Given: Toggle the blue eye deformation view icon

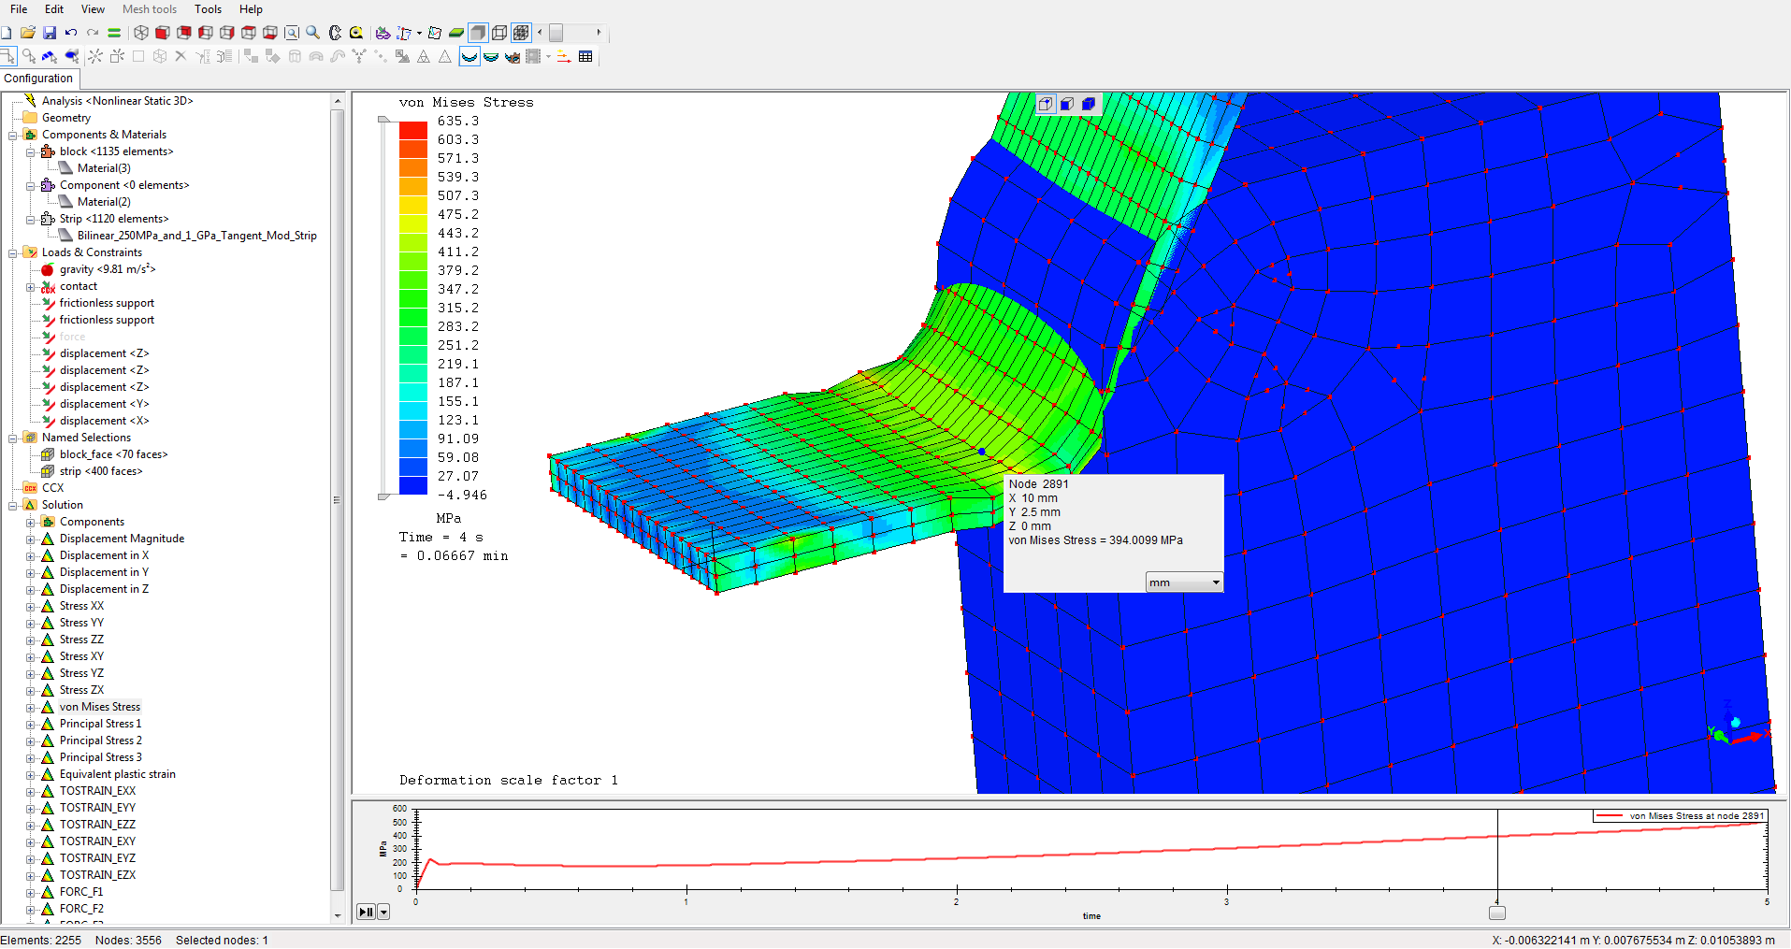Looking at the screenshot, I should [513, 56].
